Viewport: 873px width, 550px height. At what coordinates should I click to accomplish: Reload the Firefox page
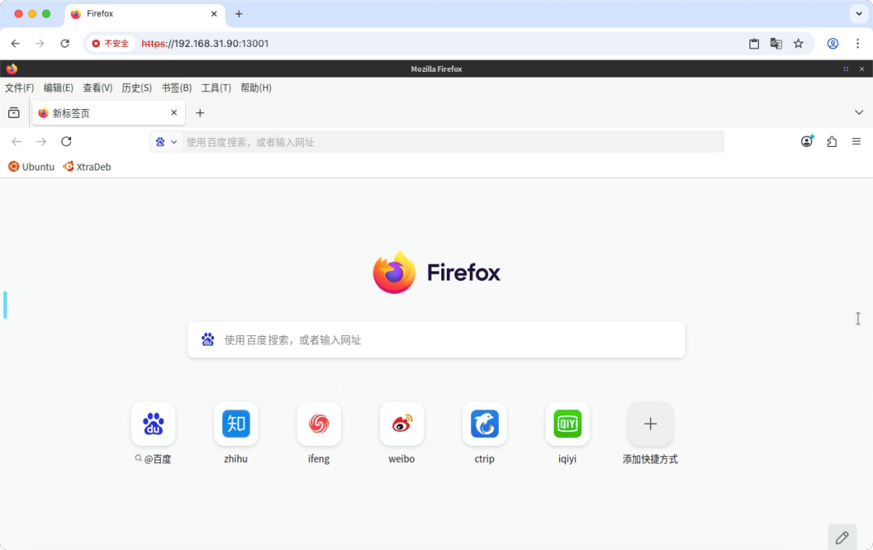(66, 142)
